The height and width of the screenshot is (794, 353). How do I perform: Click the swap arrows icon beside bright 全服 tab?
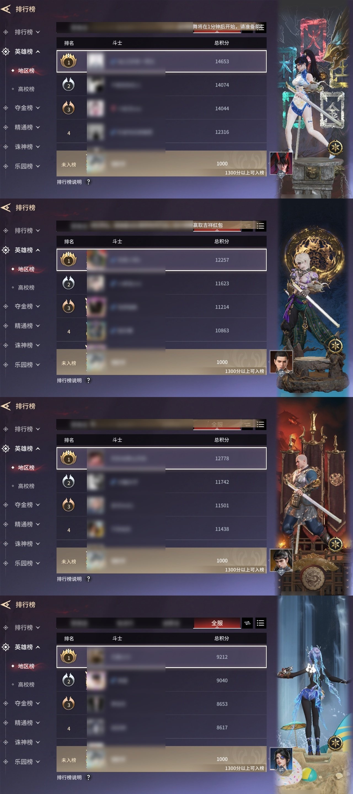tap(247, 623)
